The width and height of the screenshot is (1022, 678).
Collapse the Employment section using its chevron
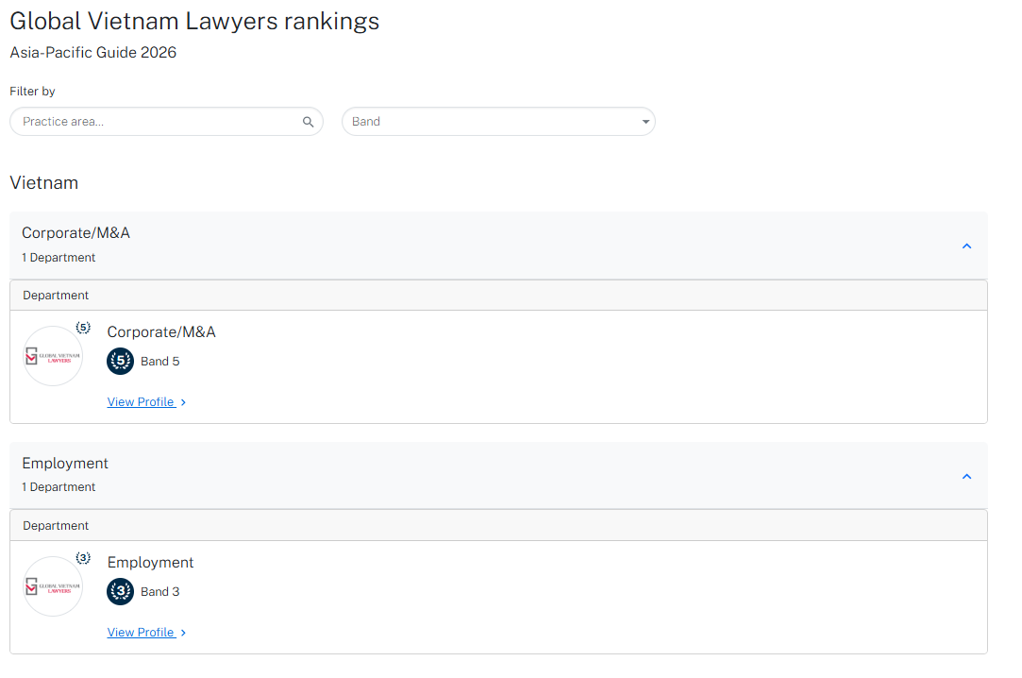pos(966,476)
